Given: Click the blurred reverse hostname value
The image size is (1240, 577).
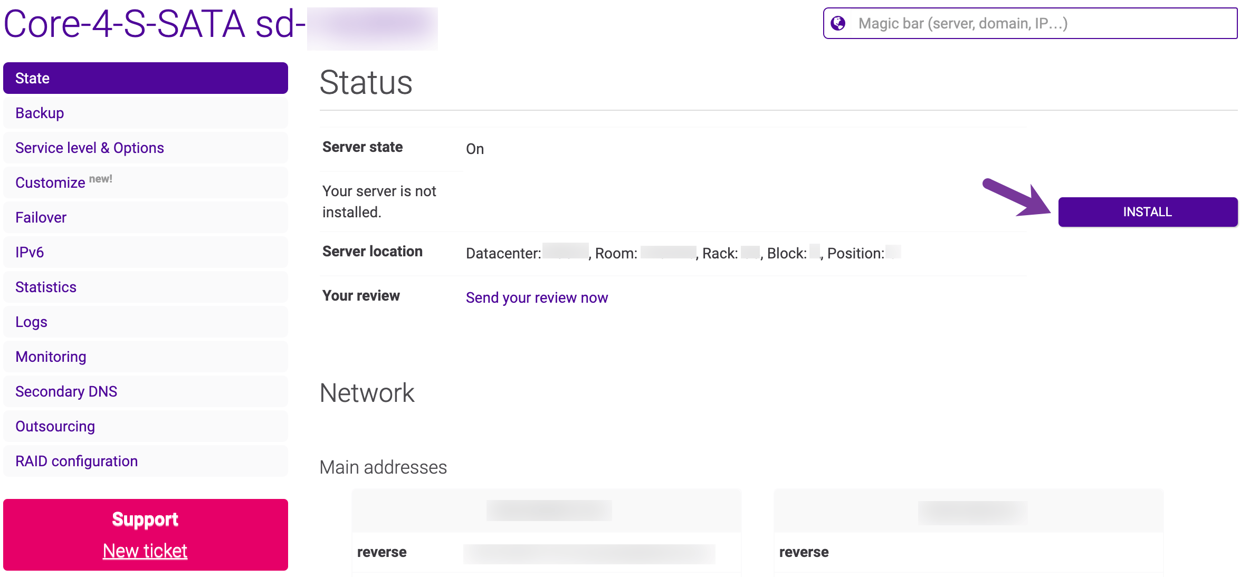Looking at the screenshot, I should pos(589,554).
